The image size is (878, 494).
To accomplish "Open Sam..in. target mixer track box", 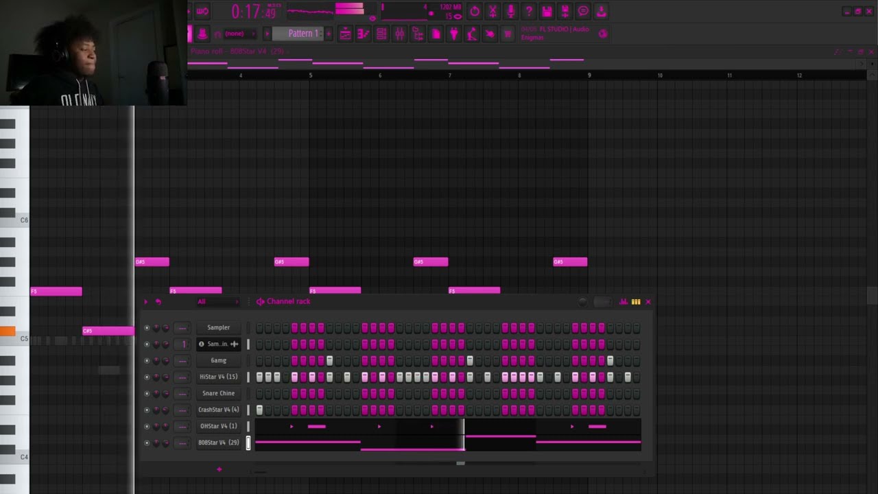I will (182, 344).
